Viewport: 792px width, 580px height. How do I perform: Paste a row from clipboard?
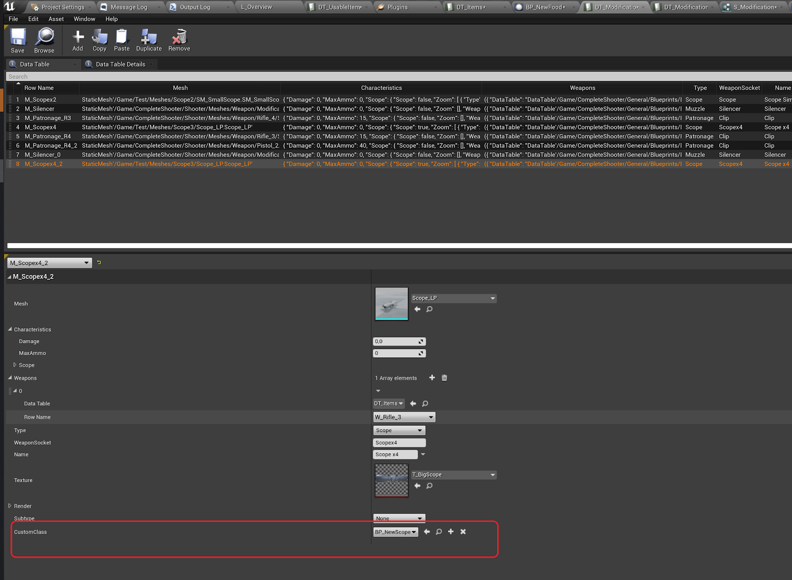[x=122, y=40]
